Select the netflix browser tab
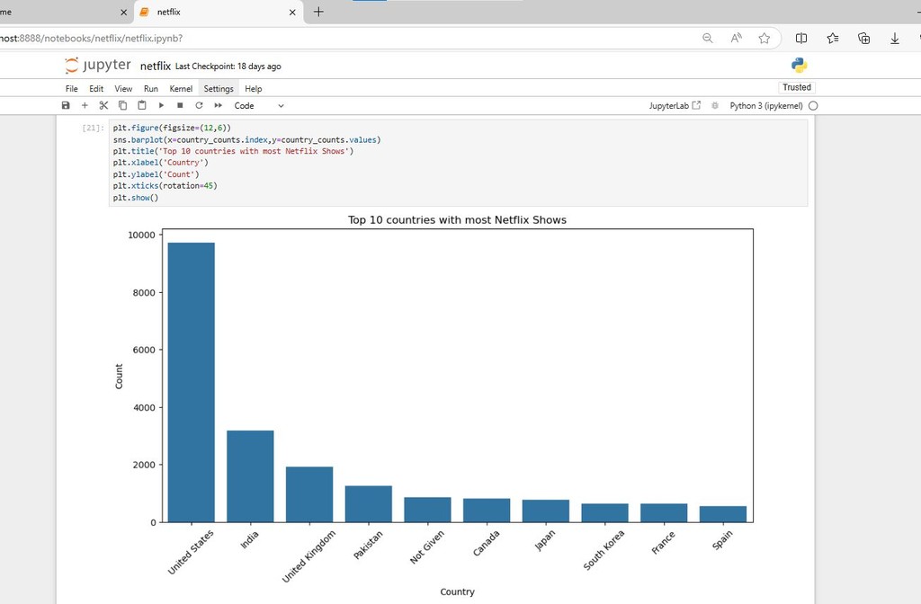Viewport: 921px width, 604px height. pyautogui.click(x=219, y=12)
